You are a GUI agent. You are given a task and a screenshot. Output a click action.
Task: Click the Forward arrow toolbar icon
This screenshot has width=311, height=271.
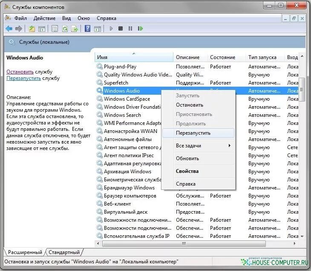pos(19,29)
